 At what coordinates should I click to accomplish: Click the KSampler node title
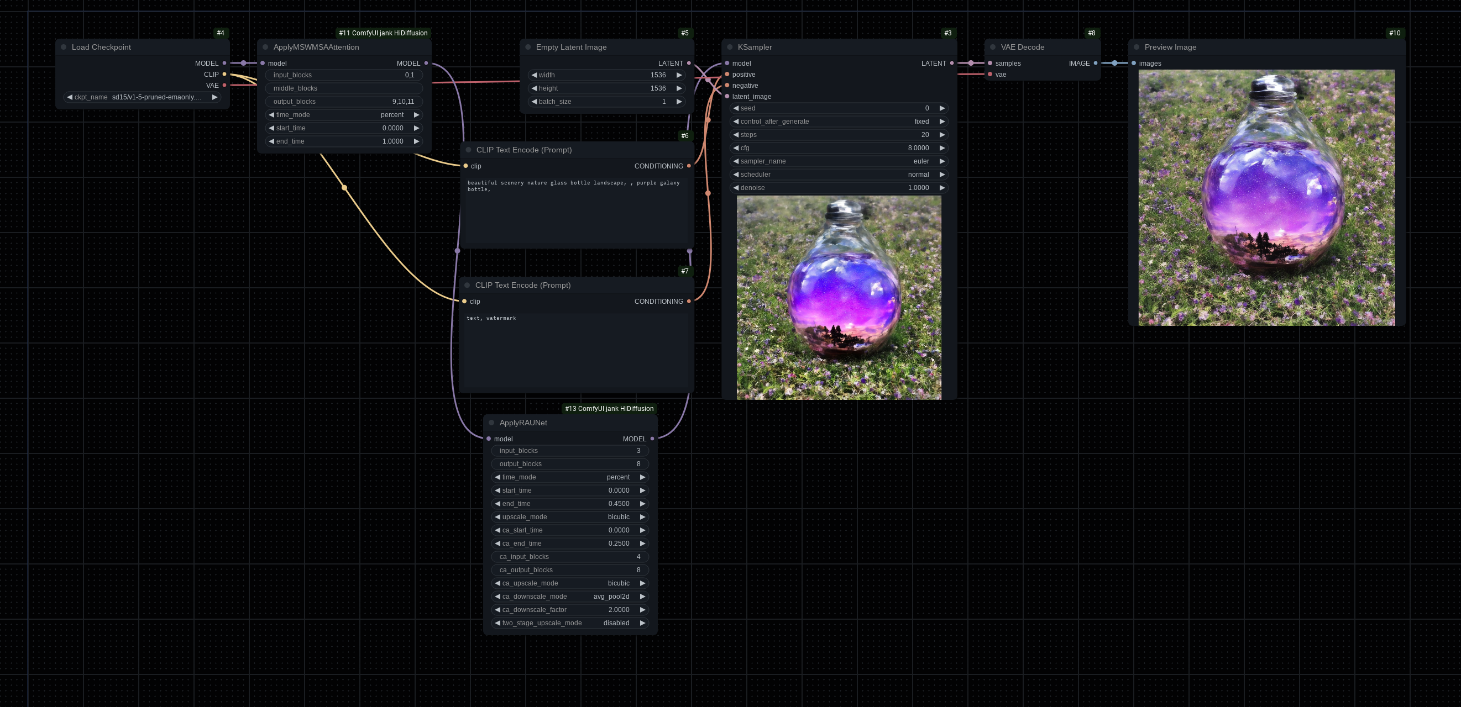(x=755, y=47)
